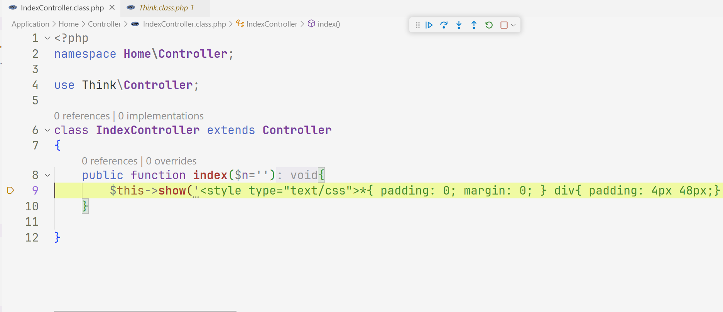Click the Application breadcrumb item
The image size is (723, 312).
30,24
